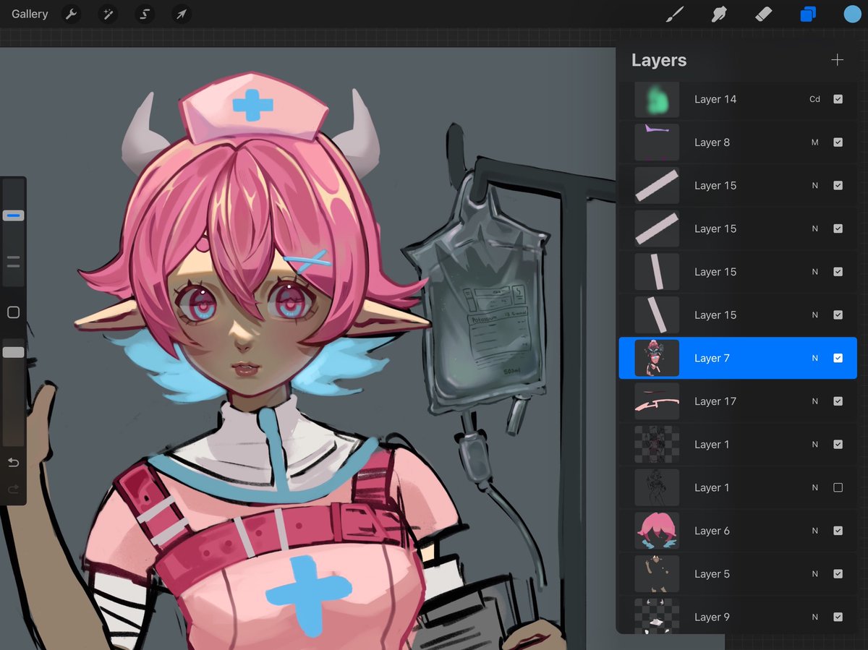Screen dimensions: 868x650
Task: Tap the undo arrow in the sidebar
Action: click(13, 462)
